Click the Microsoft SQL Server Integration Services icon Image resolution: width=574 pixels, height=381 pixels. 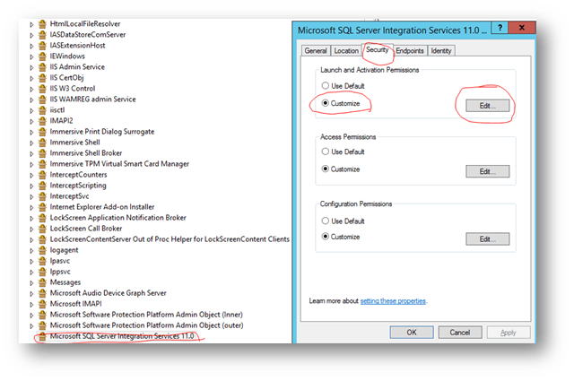pos(42,336)
